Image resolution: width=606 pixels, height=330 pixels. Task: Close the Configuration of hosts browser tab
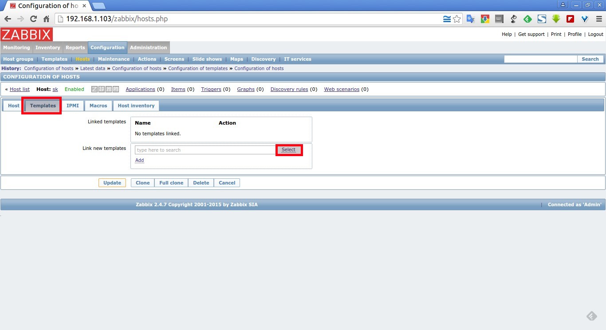[x=85, y=6]
